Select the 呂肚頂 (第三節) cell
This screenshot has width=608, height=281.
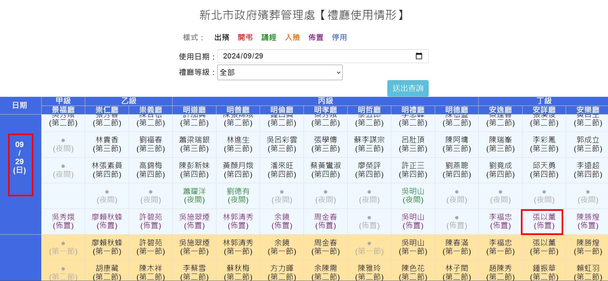click(413, 145)
